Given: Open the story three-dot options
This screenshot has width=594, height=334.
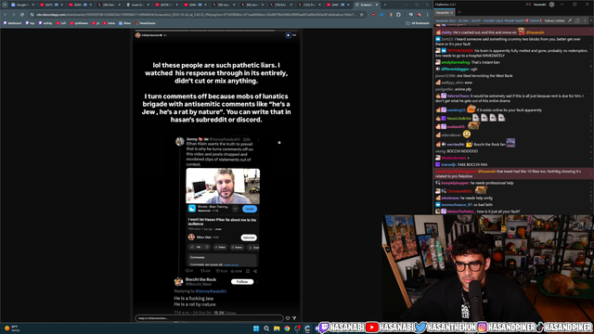Looking at the screenshot, I should point(294,35).
